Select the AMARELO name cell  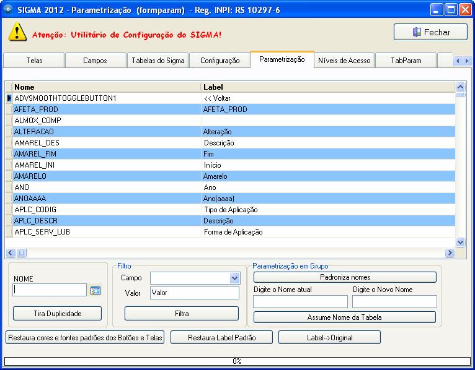pyautogui.click(x=107, y=176)
